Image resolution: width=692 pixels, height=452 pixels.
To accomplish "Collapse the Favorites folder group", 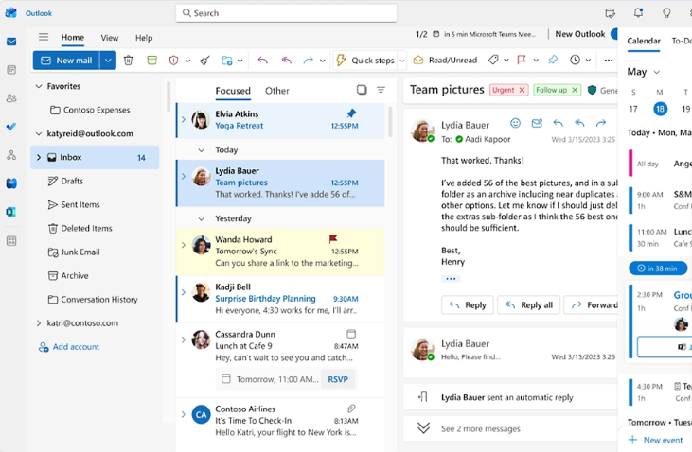I will [39, 86].
